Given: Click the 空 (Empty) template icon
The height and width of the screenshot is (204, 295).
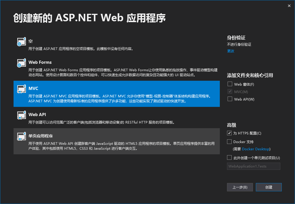Looking at the screenshot, I should coord(21,42).
